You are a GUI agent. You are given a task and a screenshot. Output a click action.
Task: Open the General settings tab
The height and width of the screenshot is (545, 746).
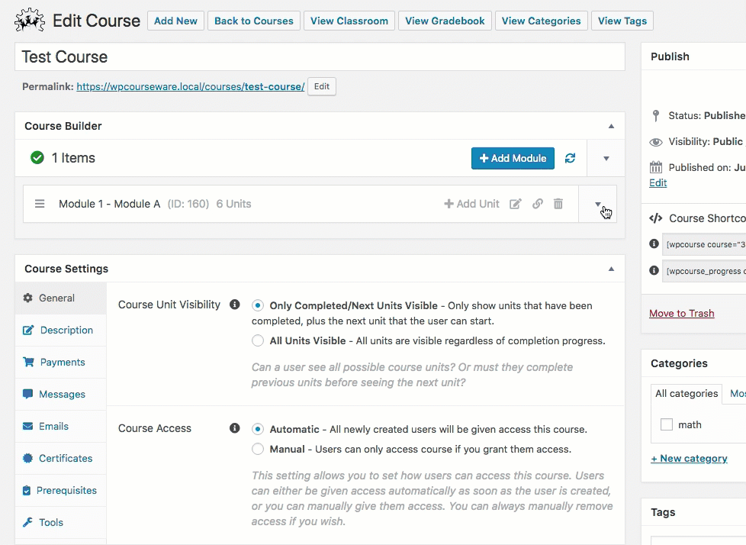tap(61, 298)
